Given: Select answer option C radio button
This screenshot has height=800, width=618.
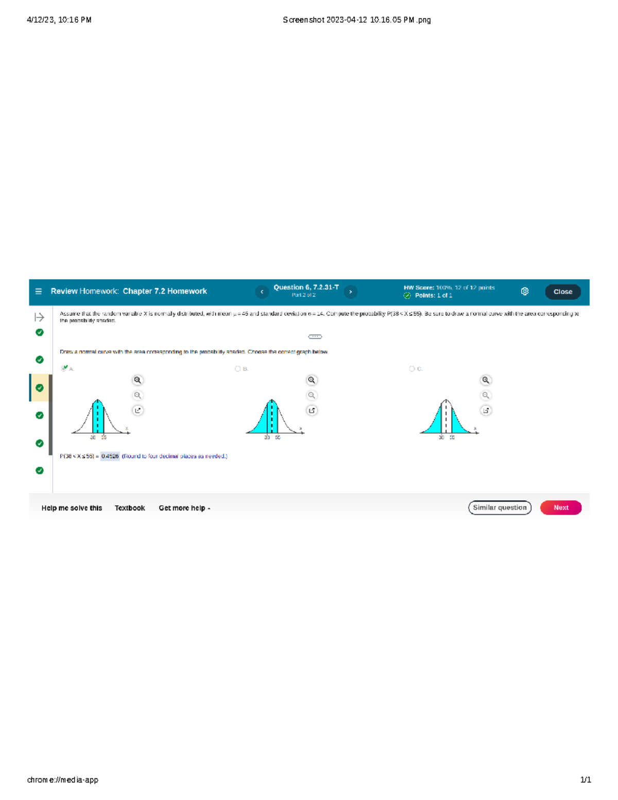Looking at the screenshot, I should [x=411, y=369].
